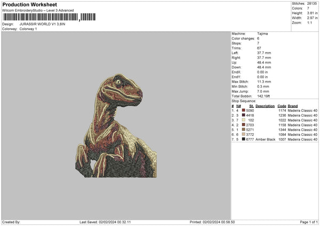Click the Up value 48.4 mm

coord(264,62)
